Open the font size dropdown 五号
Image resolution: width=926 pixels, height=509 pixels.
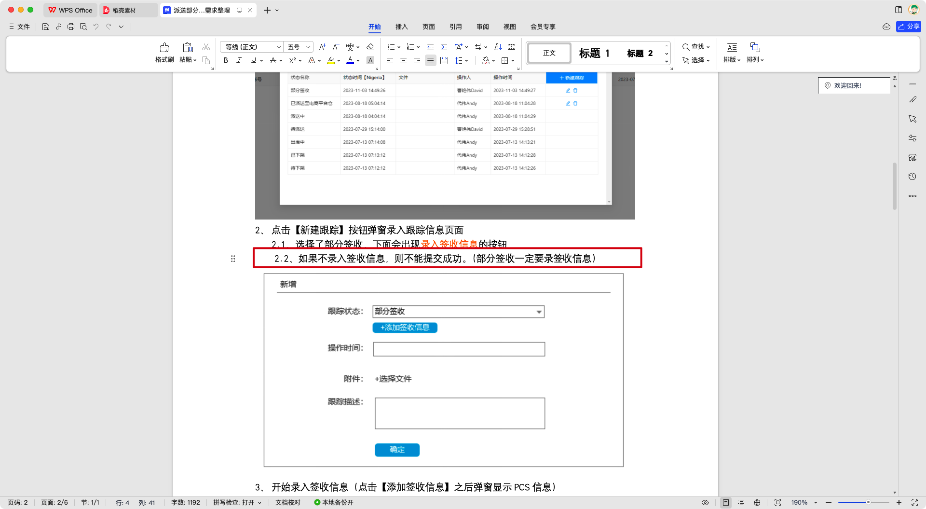tap(299, 47)
